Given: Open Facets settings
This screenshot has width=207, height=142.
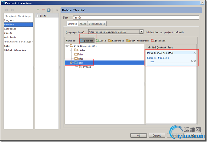Looking at the screenshot, I should [x=8, y=33].
